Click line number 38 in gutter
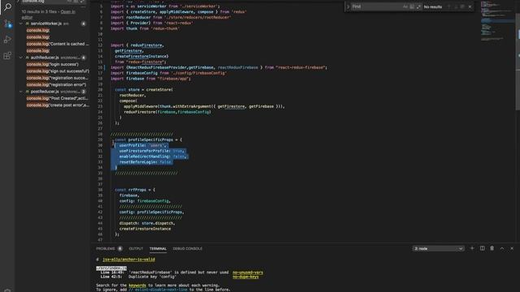 tap(100, 190)
